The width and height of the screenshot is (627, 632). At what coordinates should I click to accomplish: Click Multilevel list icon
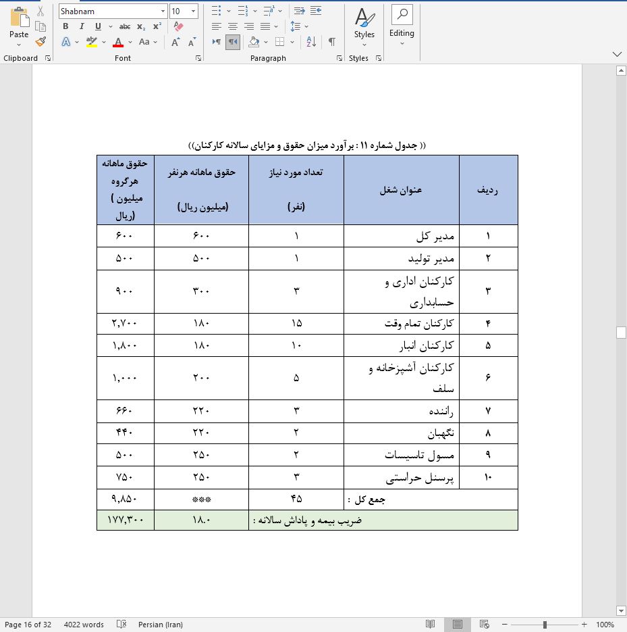tap(269, 11)
